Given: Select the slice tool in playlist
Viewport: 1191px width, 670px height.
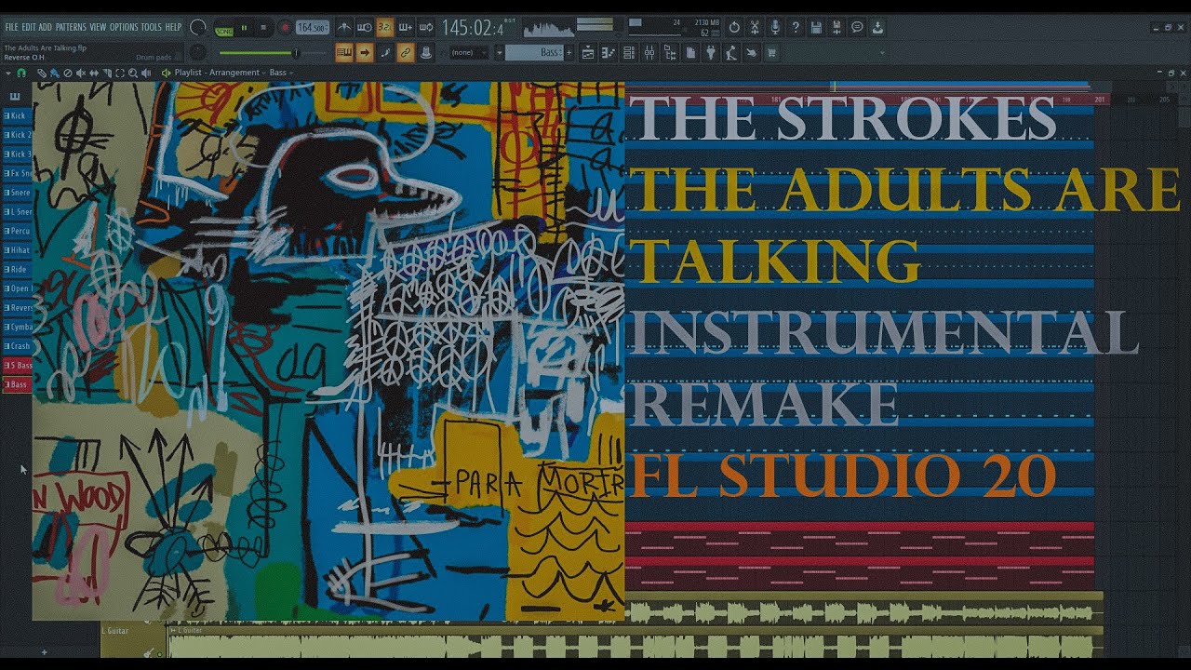Looking at the screenshot, I should pyautogui.click(x=107, y=73).
